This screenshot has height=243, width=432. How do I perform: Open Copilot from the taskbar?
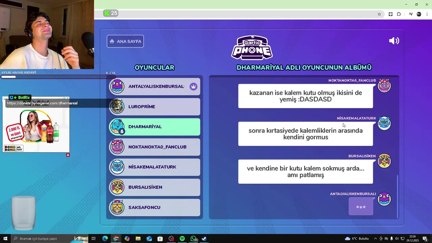pos(127,239)
